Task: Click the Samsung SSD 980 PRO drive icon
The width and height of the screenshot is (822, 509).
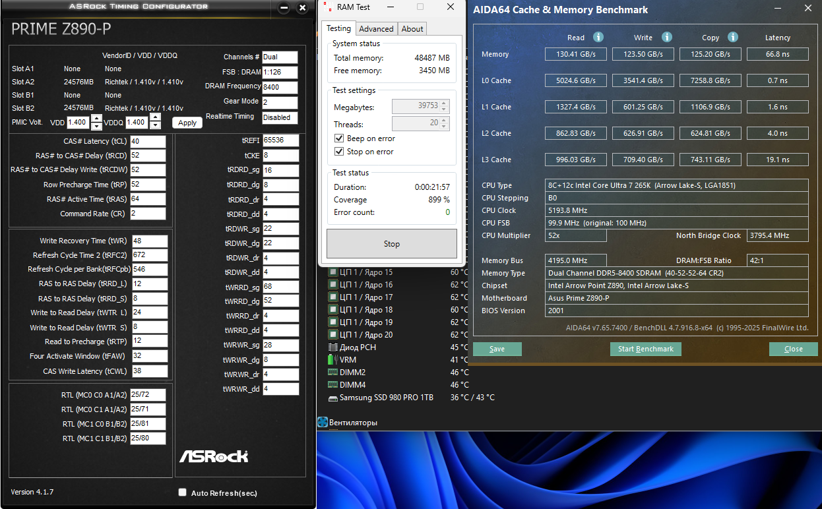Action: [x=333, y=398]
